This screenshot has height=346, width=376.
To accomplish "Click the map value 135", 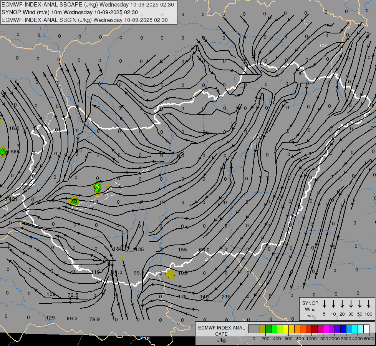I will (x=139, y=250).
